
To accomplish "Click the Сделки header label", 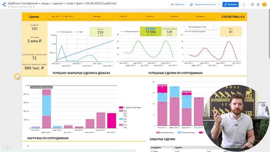I will pos(34,17).
